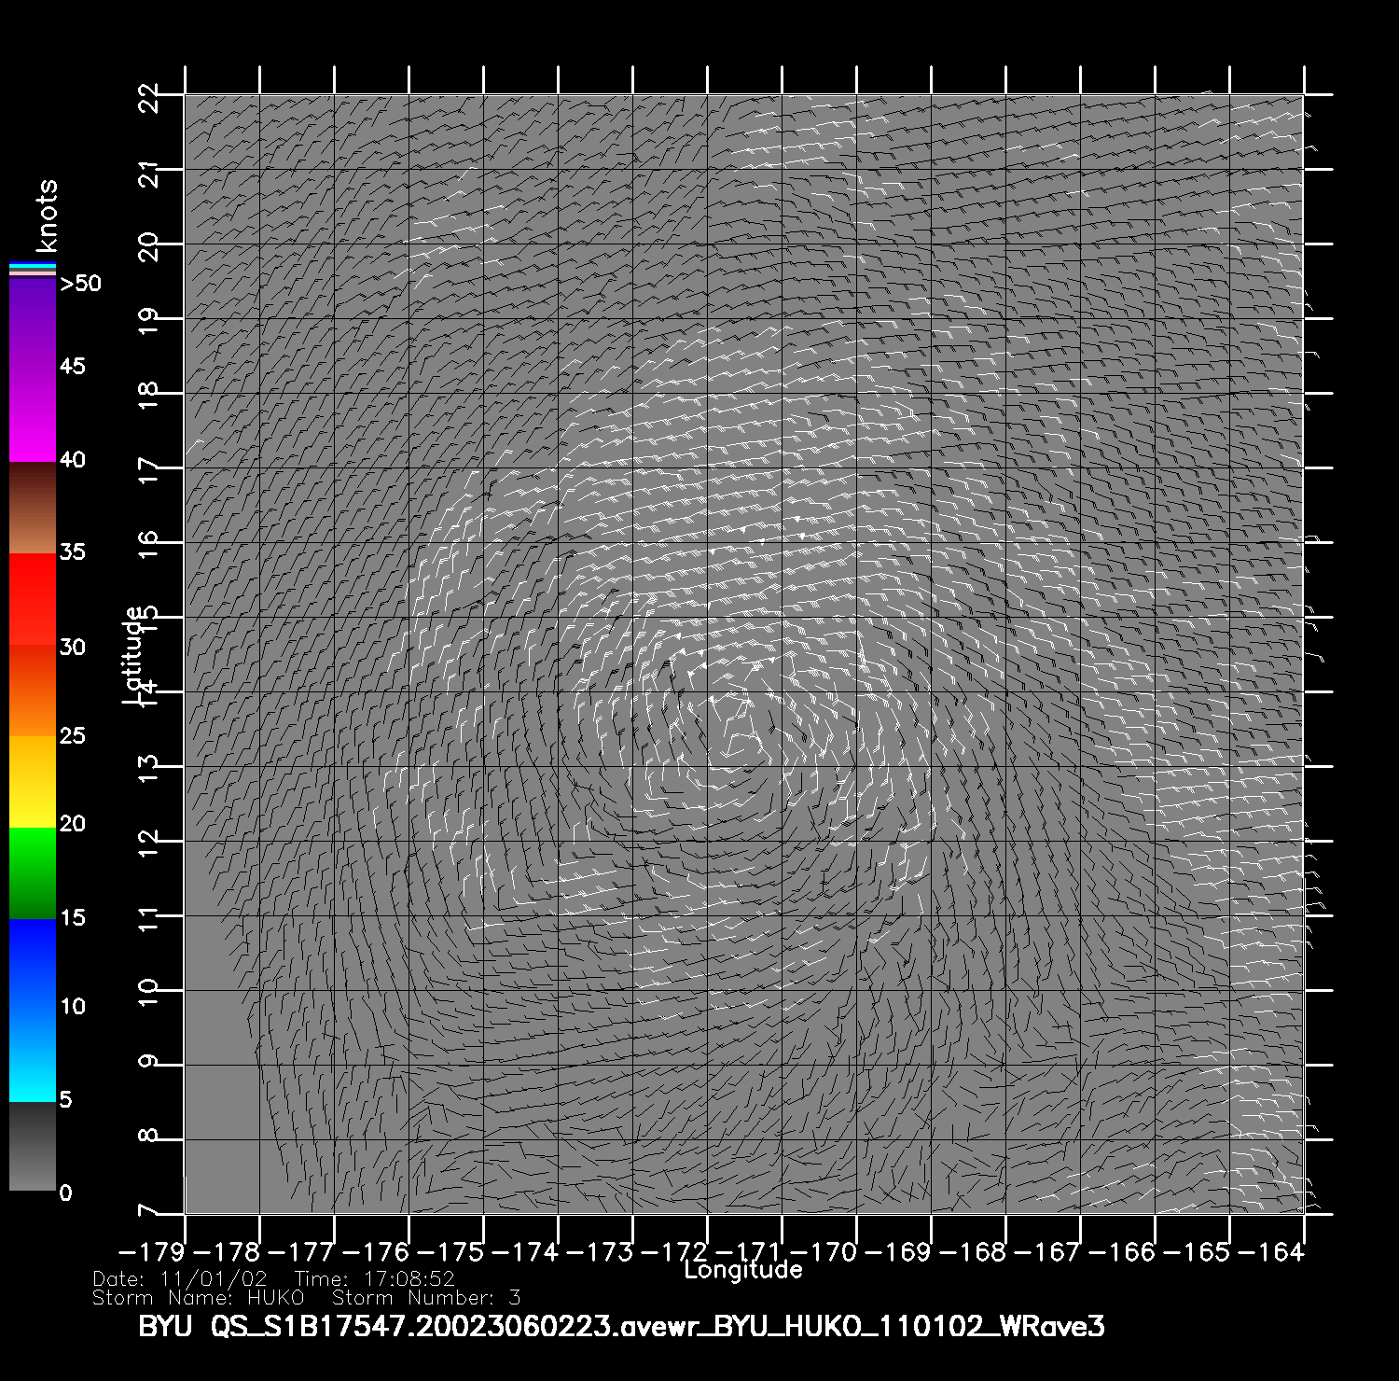The width and height of the screenshot is (1399, 1381).
Task: Click the BYU QS_S1B17547 filename title
Action: pos(621,1326)
